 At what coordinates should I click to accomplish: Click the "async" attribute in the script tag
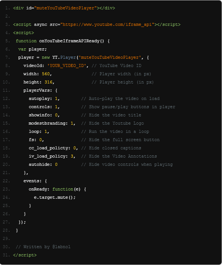pyautogui.click(x=40, y=24)
